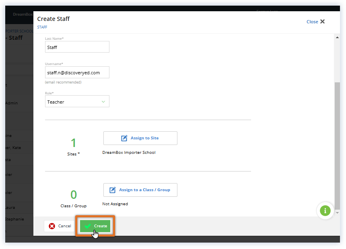This screenshot has height=249, width=346.
Task: Click into the Last Name field
Action: (77, 47)
